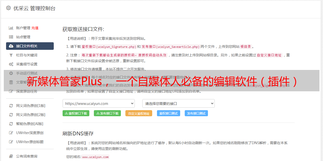This screenshot has width=323, height=161.
Task: Click the 鉴权接口(ucaiyun_Signature.php) code text
Action: (109, 47)
